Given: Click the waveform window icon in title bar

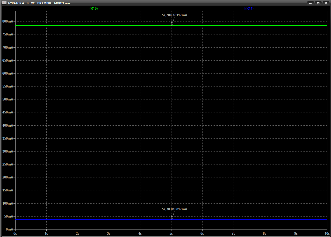Looking at the screenshot, I should click(4, 3).
